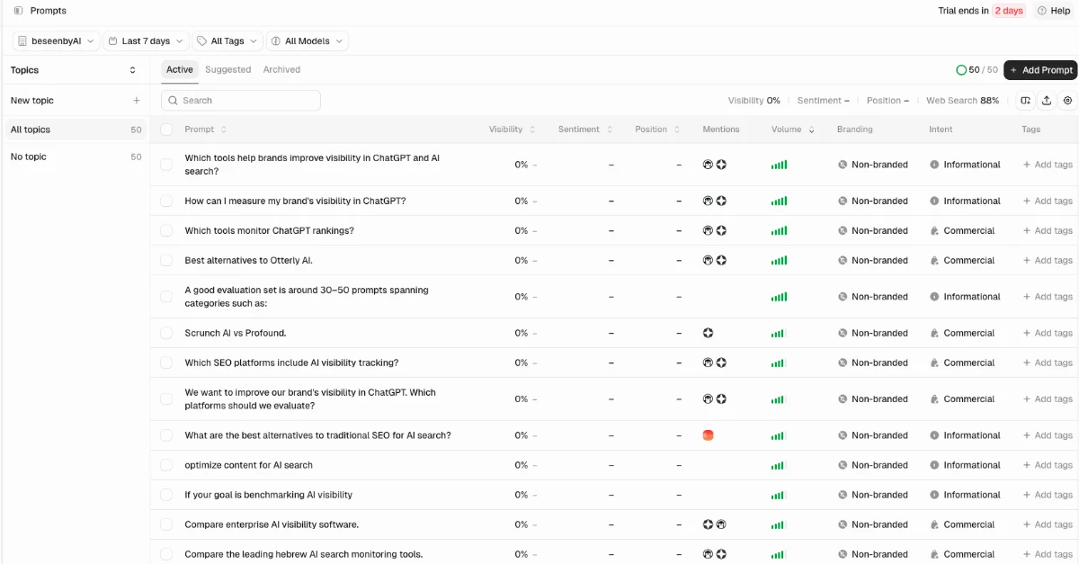Expand the Topics panel chevron

[x=133, y=70]
